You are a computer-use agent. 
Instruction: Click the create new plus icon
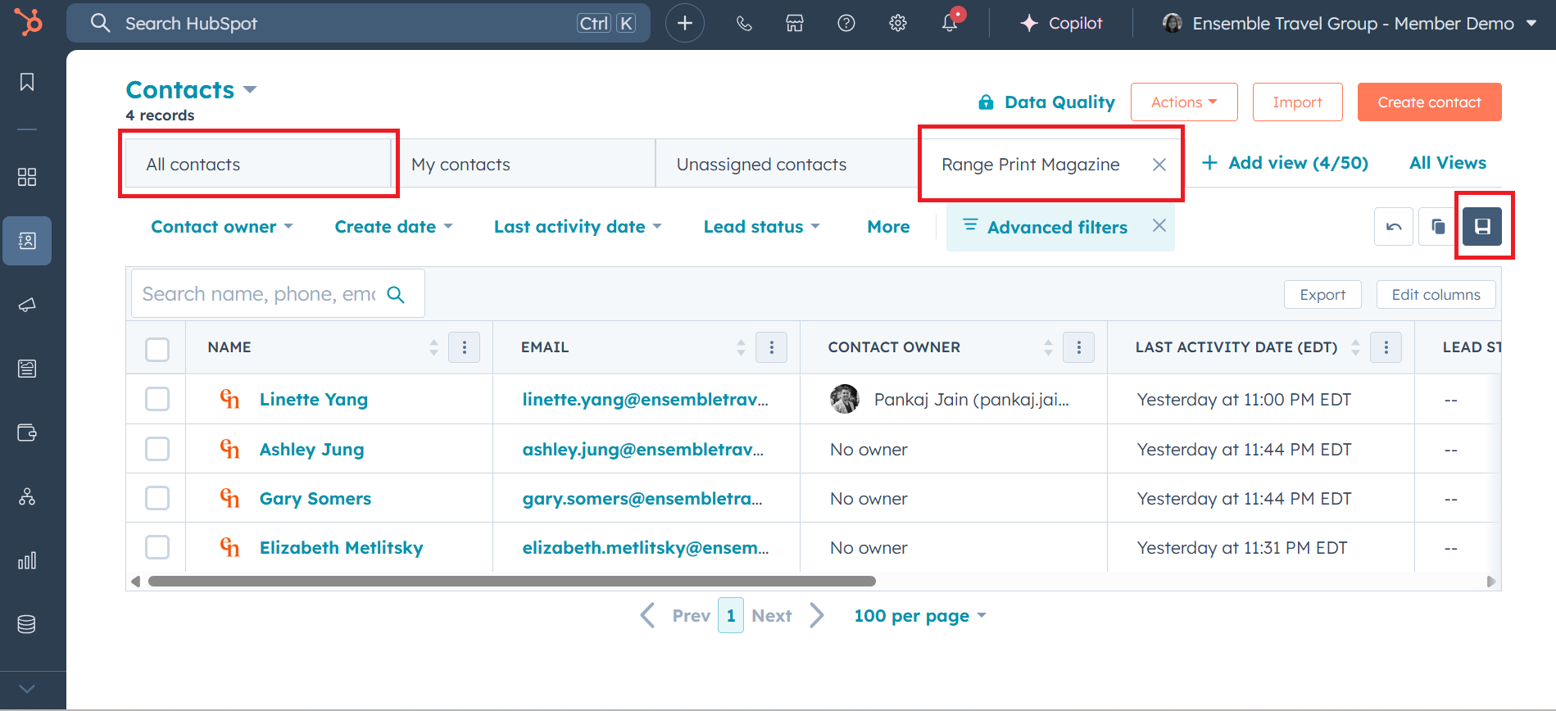[x=685, y=23]
